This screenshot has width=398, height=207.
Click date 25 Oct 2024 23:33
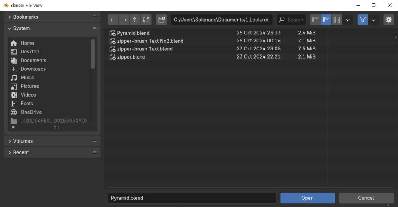pos(259,33)
